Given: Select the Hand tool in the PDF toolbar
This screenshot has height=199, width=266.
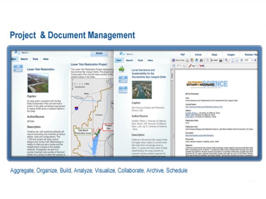Looking at the screenshot, I should pos(207,60).
